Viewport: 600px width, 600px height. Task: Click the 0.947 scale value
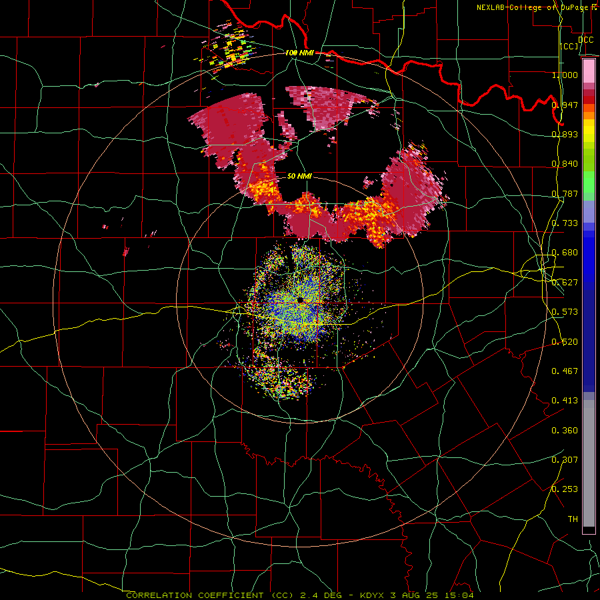(565, 105)
